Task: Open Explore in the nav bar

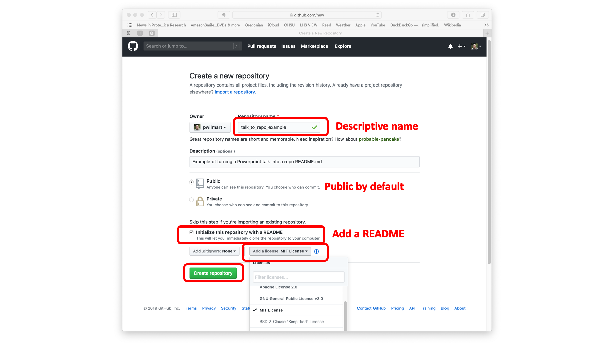Action: tap(343, 46)
